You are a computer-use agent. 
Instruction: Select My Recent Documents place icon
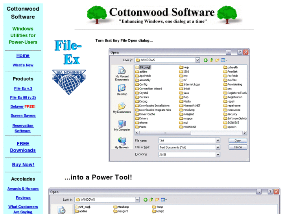click(x=122, y=74)
